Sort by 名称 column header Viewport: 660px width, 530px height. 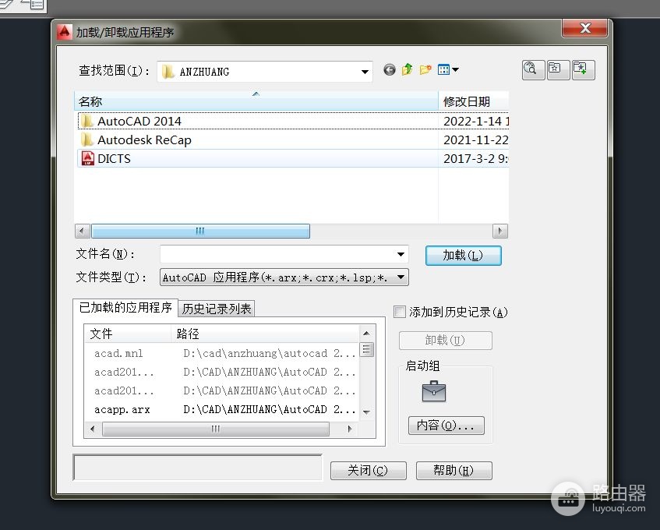pos(256,101)
